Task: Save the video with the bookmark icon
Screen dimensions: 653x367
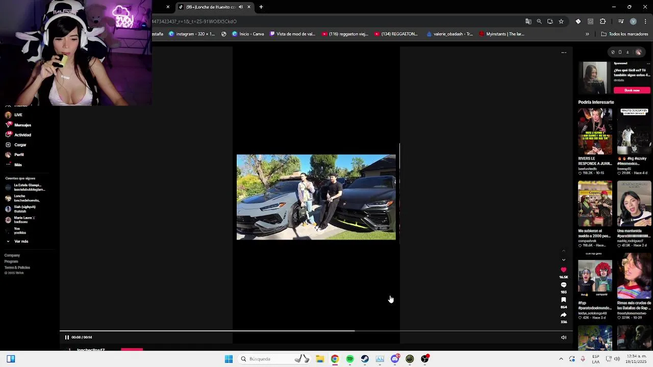Action: click(x=564, y=300)
